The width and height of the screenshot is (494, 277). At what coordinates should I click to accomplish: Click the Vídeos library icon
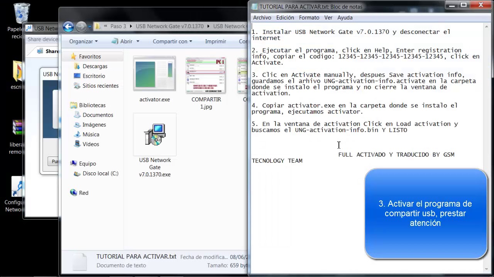[x=77, y=144]
